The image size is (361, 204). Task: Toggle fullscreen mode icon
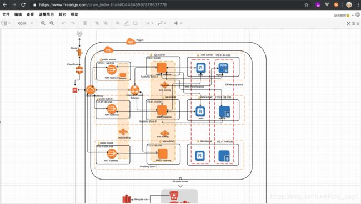pos(349,24)
